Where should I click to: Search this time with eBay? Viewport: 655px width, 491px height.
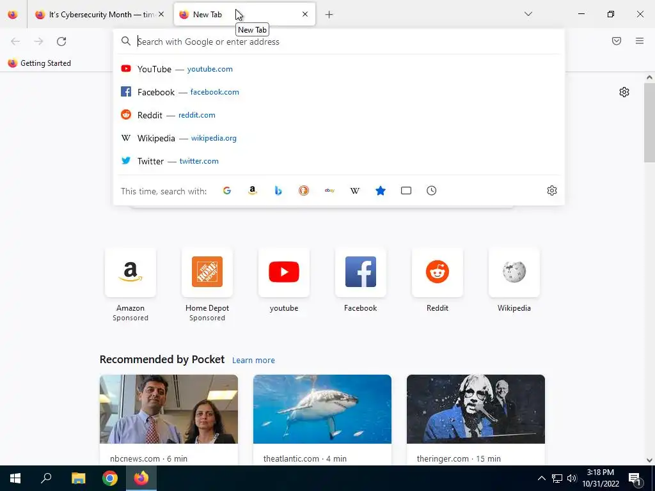(x=329, y=191)
